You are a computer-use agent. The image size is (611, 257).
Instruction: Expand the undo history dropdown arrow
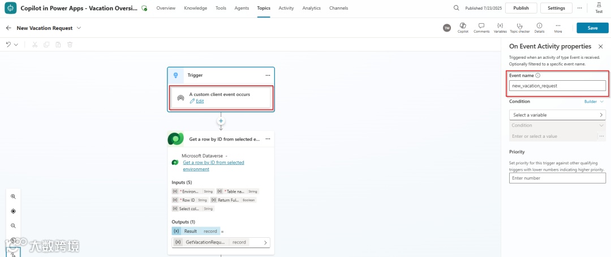point(16,45)
